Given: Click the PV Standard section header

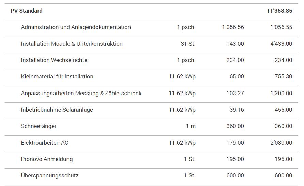Looking at the screenshot, I should (x=27, y=11).
